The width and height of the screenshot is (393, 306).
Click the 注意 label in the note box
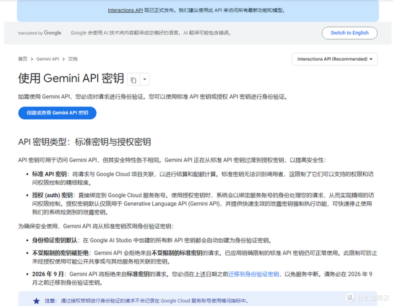[x=50, y=301]
